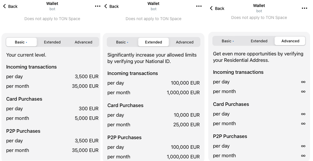Select the Basic tab in the left screen
The image size is (313, 161).
21,42
